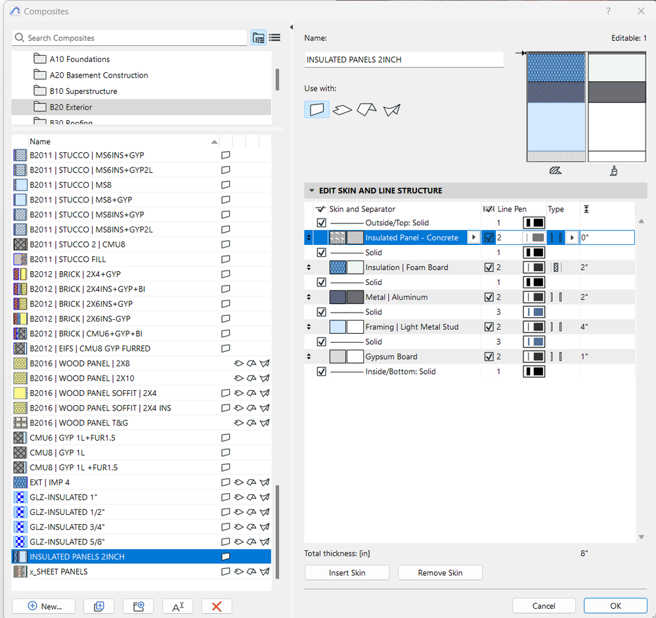Select composite B2011 | STUCCO FILL
The height and width of the screenshot is (618, 656).
coord(141,259)
